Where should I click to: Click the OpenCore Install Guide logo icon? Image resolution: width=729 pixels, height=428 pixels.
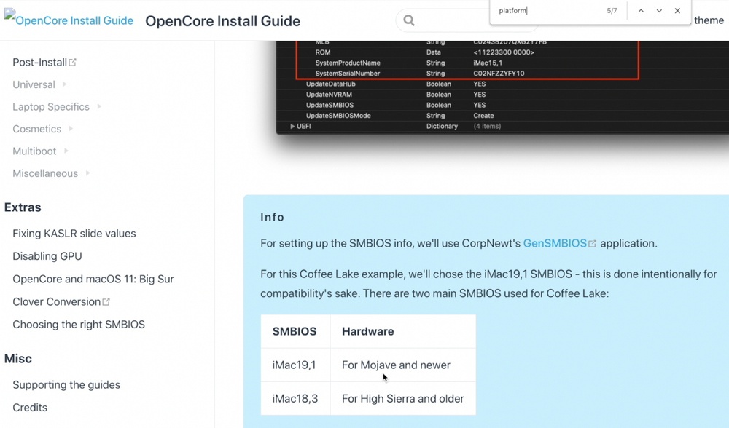[9, 15]
